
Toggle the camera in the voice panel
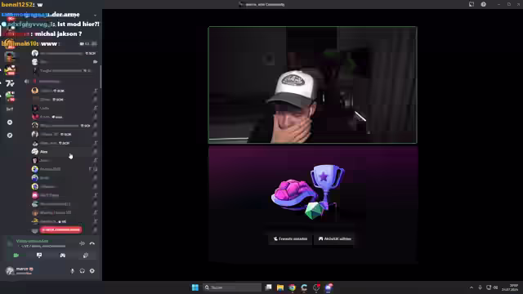(x=16, y=256)
